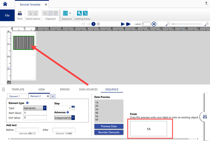Click the Paste clipboard icon
Image resolution: width=210 pixels, height=141 pixels.
pos(56,13)
